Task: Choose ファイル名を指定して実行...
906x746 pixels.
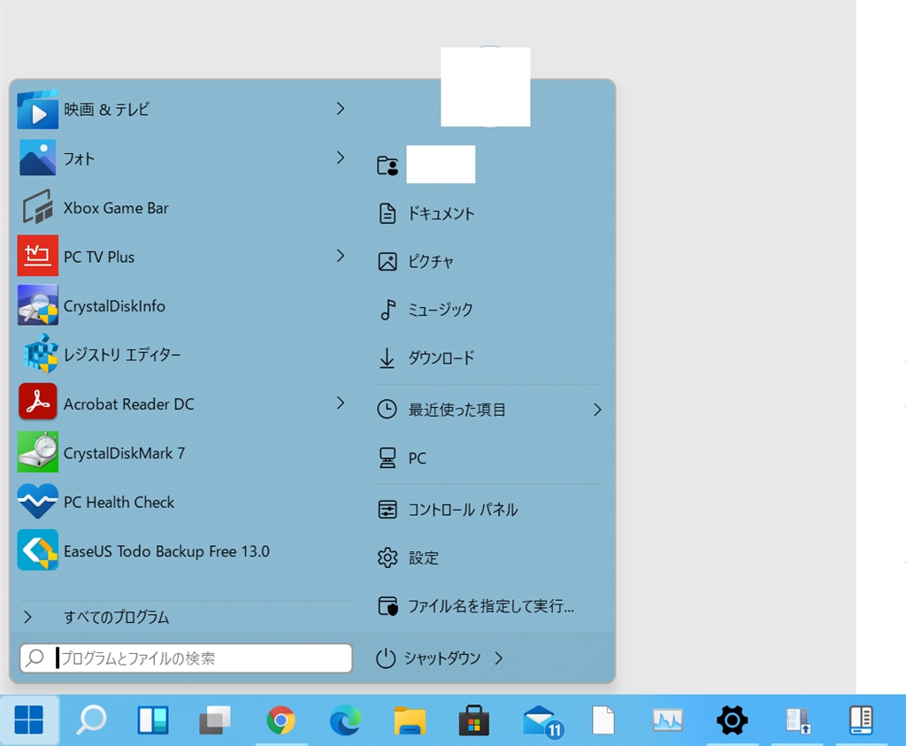Action: coord(490,606)
